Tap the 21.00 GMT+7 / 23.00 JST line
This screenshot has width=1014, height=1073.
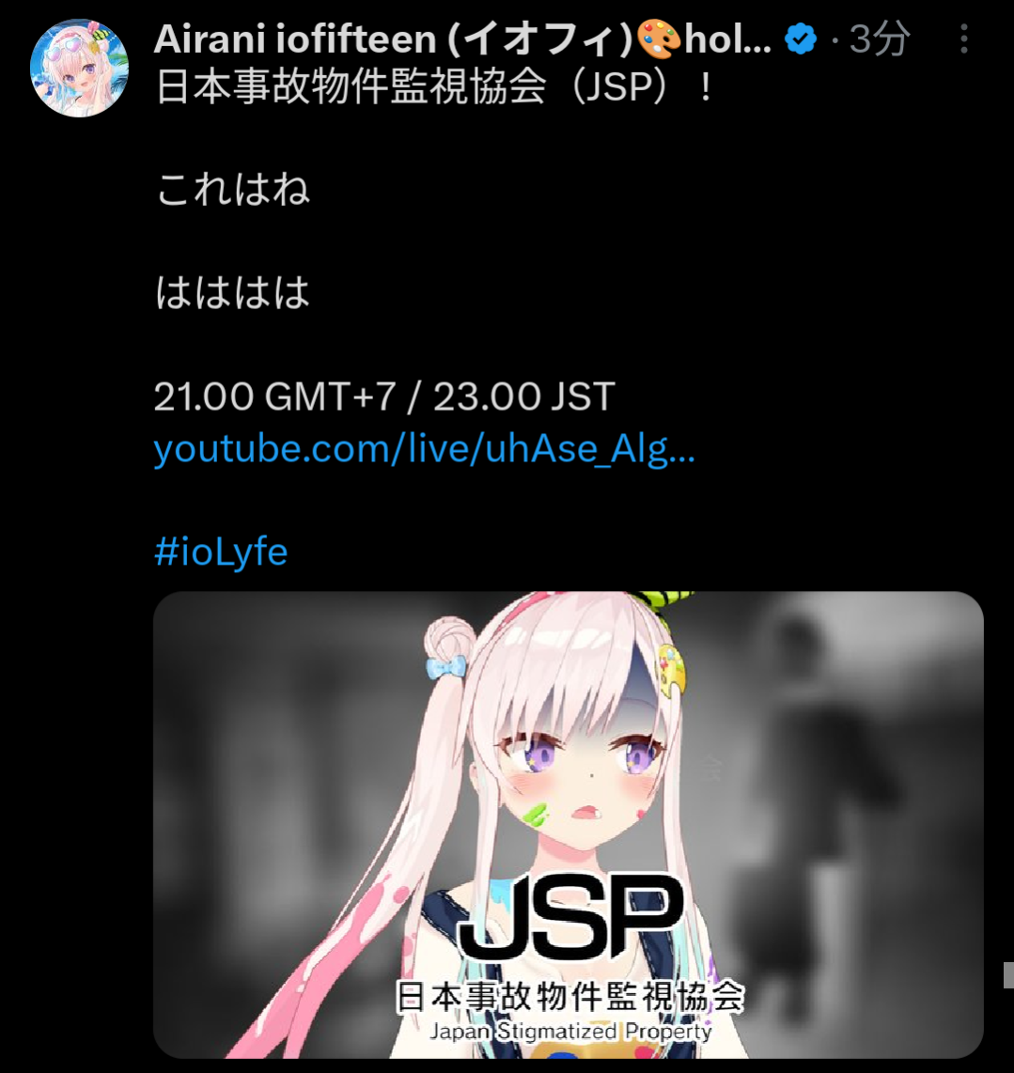[x=384, y=397]
